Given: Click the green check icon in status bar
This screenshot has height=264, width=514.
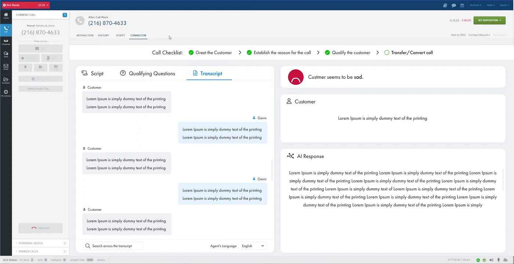Looking at the screenshot, I should pos(484,260).
